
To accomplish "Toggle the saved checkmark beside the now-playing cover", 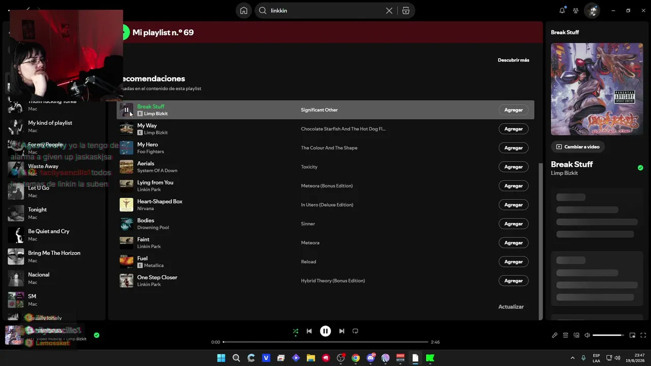I will pyautogui.click(x=97, y=335).
